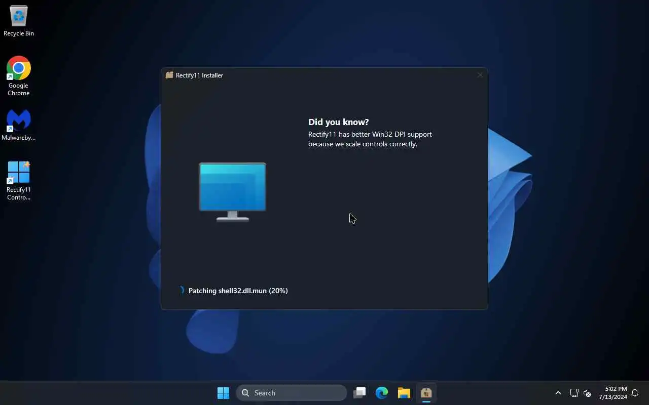Click the volume tray icon

tap(587, 393)
